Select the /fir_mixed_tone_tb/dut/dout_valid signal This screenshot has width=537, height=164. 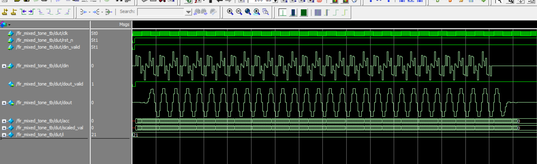49,84
